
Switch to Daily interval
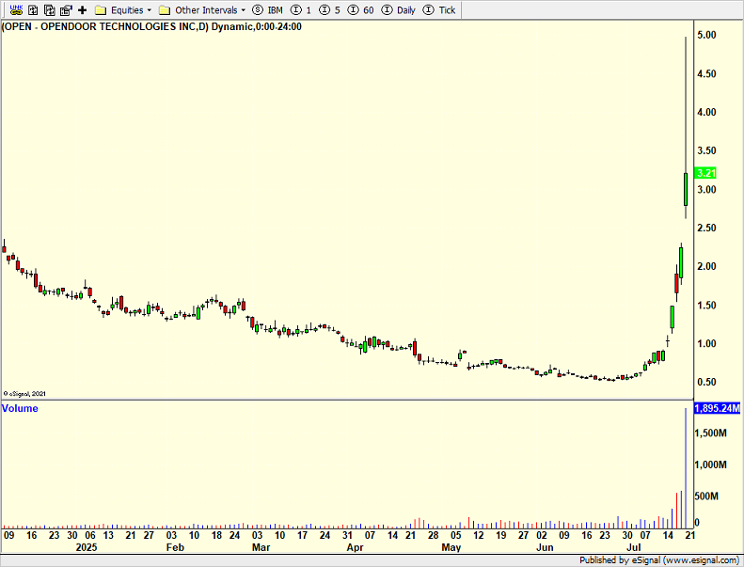coord(399,10)
